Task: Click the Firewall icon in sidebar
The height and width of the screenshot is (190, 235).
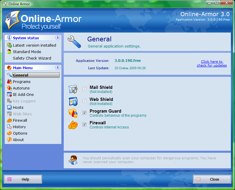Action: point(9,120)
